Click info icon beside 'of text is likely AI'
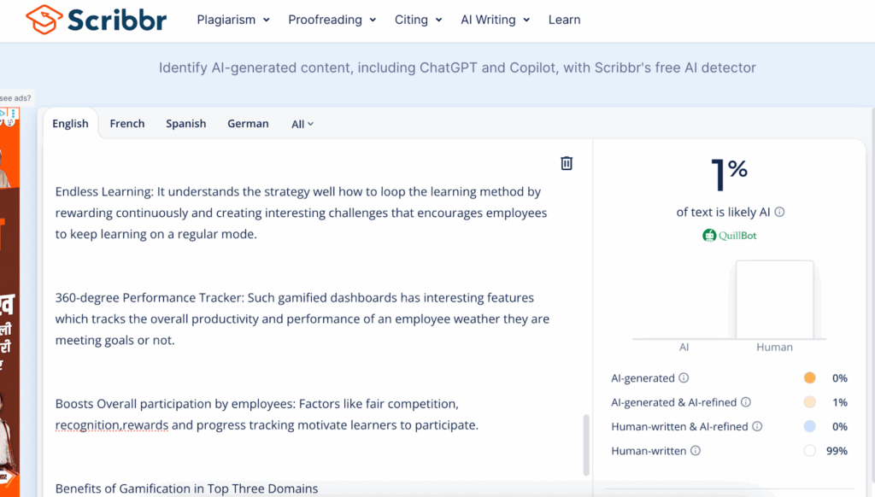875x497 pixels. coord(779,213)
